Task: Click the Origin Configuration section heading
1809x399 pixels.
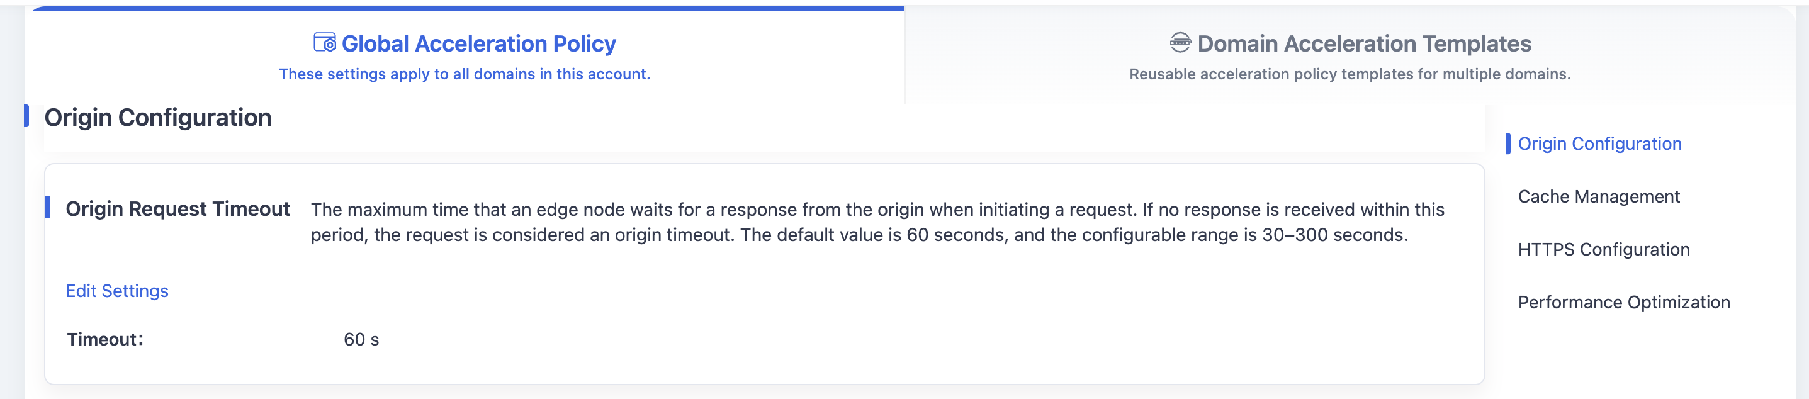Action: 158,117
